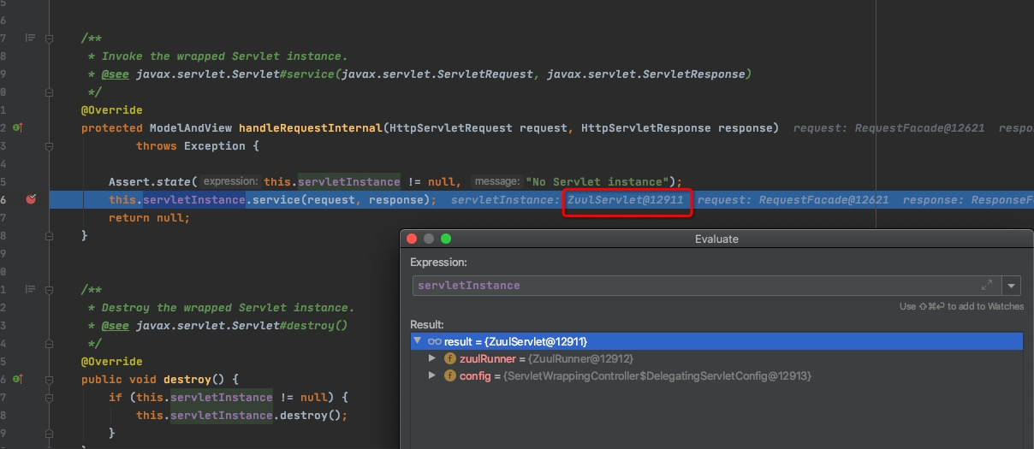The height and width of the screenshot is (449, 1034).
Task: Click the field icon next to zuulRunner
Action: [x=450, y=359]
